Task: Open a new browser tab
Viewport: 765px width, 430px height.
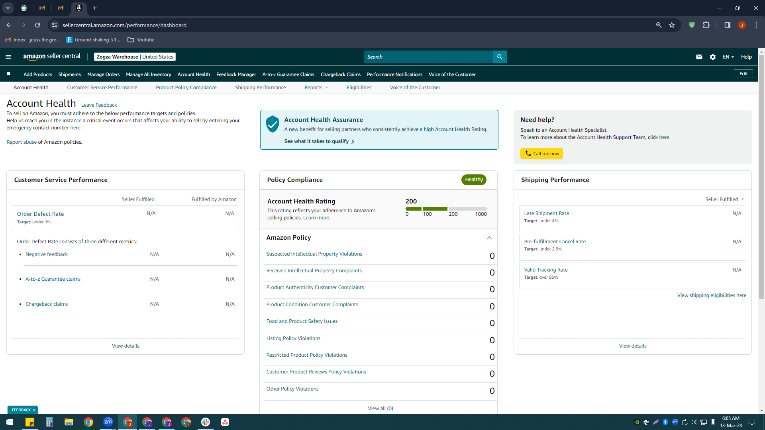Action: coord(95,8)
